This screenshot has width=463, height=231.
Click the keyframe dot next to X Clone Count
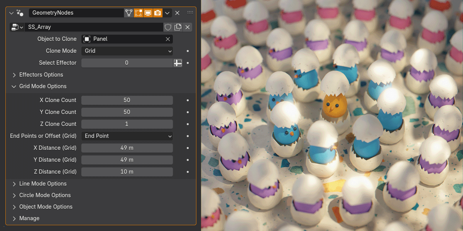pyautogui.click(x=188, y=100)
